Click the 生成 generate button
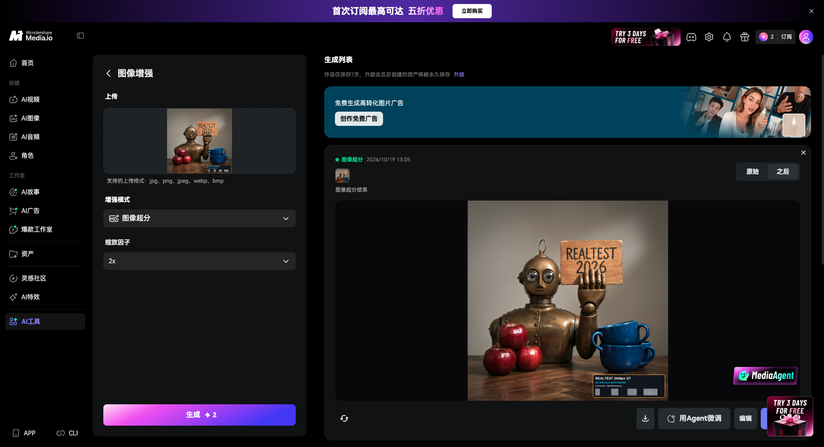 (200, 415)
